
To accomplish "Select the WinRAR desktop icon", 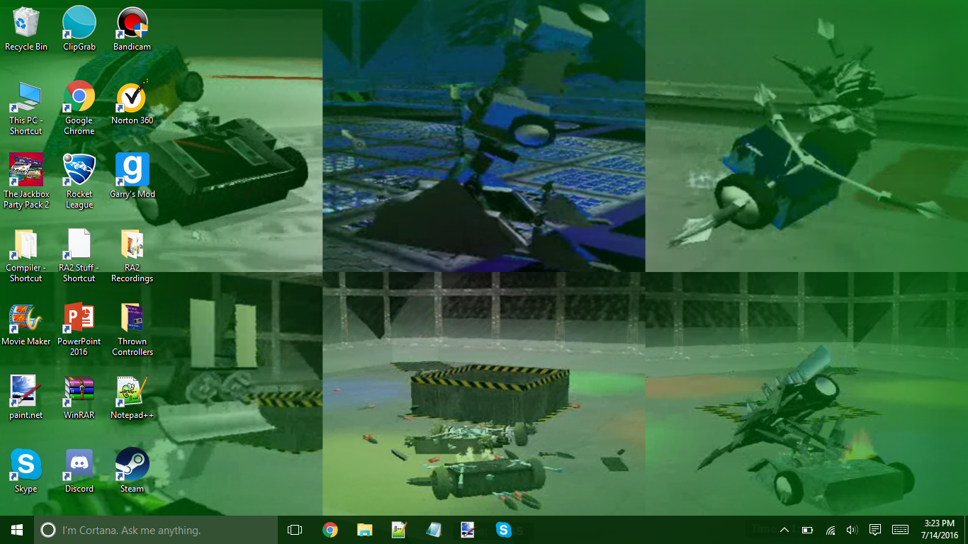I will pos(79,397).
